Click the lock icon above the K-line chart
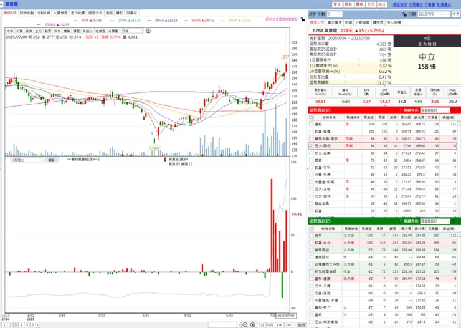461x328 pixels. pyautogui.click(x=303, y=19)
